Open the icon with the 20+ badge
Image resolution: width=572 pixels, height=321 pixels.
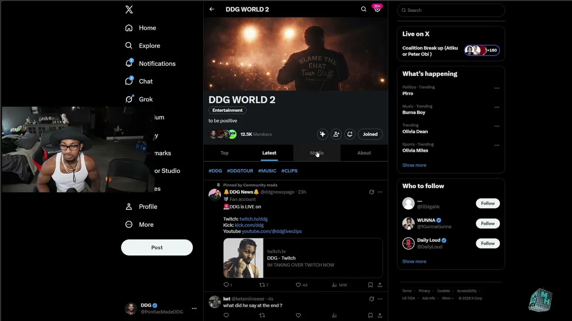click(377, 9)
